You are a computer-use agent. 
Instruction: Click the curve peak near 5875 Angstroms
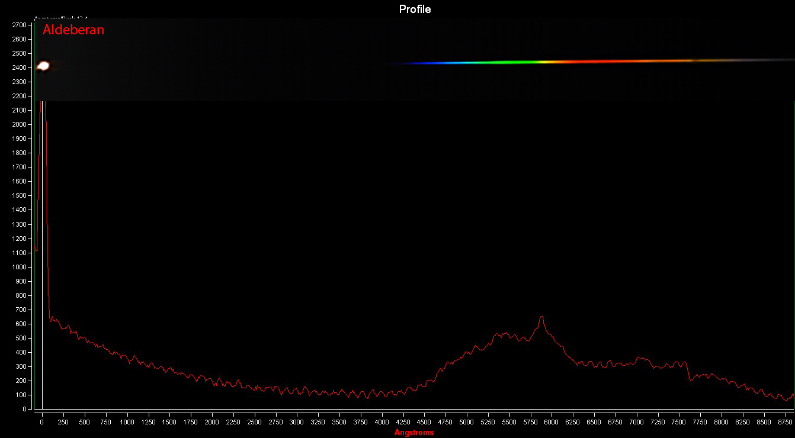pyautogui.click(x=541, y=317)
